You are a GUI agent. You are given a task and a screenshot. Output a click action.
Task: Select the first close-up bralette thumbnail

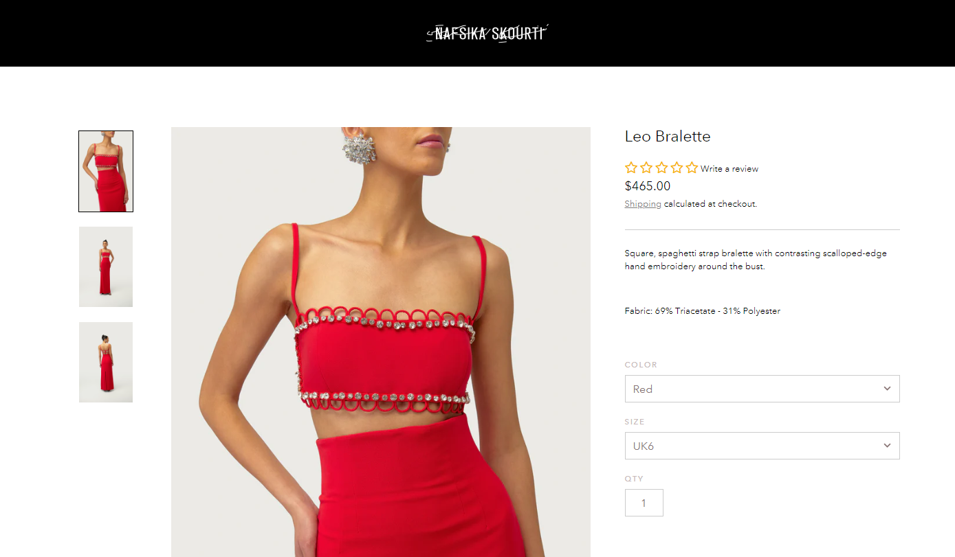[106, 172]
